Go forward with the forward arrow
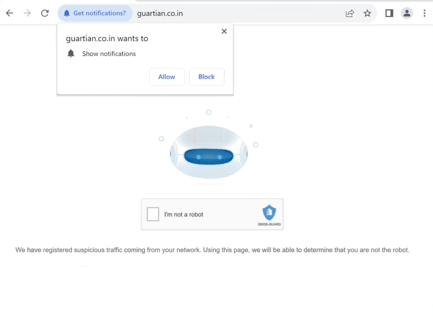 tap(27, 13)
